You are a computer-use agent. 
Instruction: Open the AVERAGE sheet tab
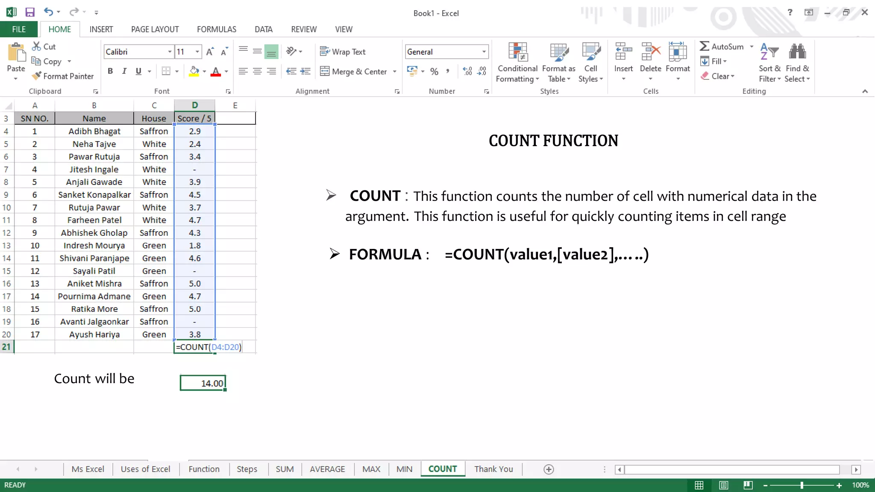click(327, 469)
